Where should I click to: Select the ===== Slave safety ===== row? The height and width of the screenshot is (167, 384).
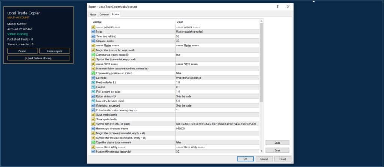click(175, 147)
